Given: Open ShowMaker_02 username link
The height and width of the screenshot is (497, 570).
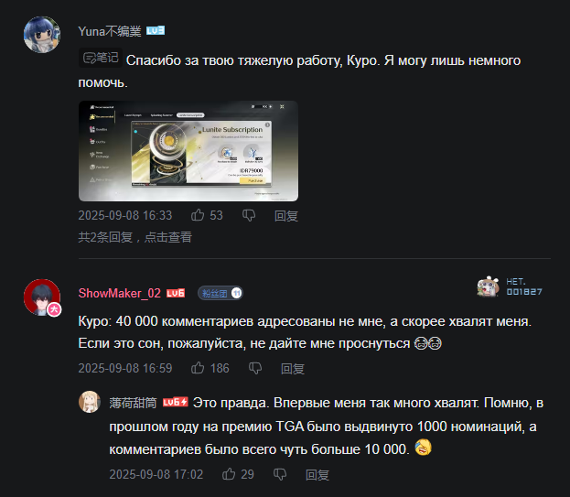Looking at the screenshot, I should coord(120,293).
